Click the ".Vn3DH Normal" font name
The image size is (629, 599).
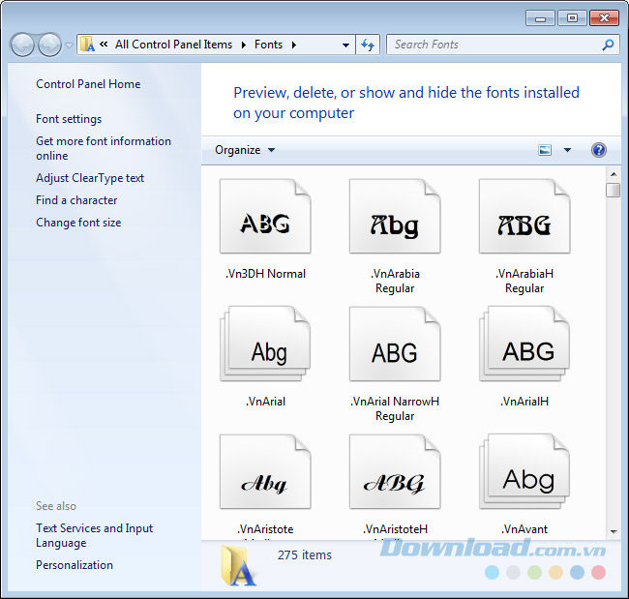265,274
